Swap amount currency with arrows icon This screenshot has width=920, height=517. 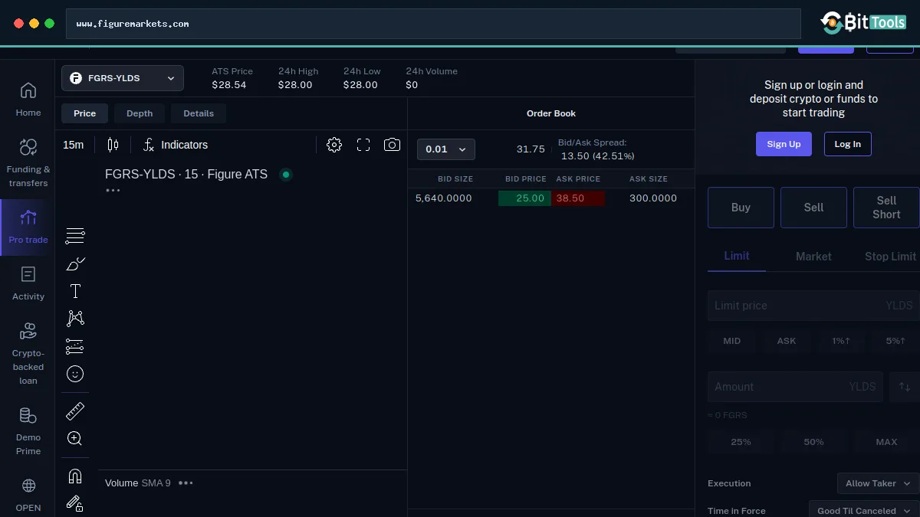tap(905, 387)
